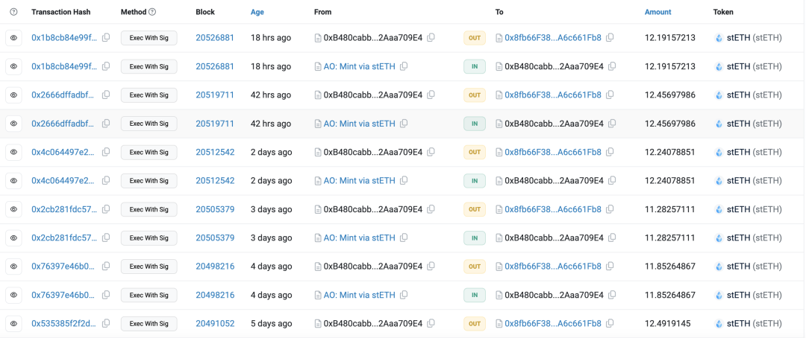Screen dimensions: 806x338
Task: Click the Amount column header
Action: [657, 12]
